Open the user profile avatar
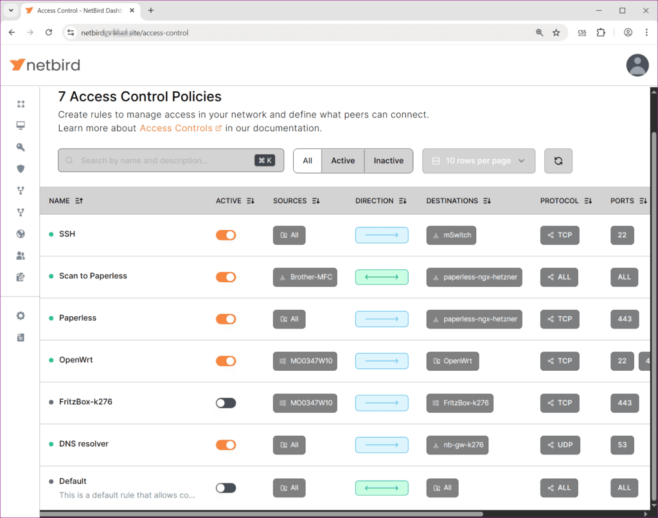The height and width of the screenshot is (518, 658). (637, 65)
